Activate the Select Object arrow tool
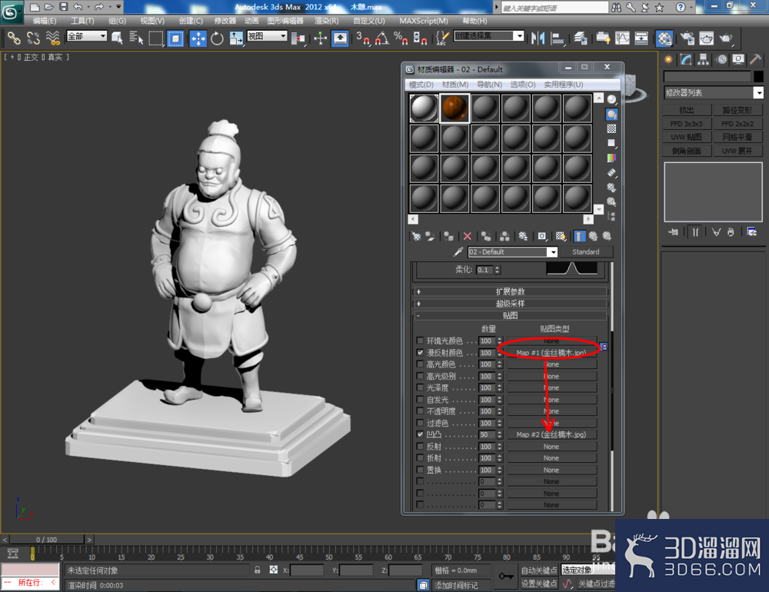This screenshot has width=769, height=592. click(x=117, y=38)
